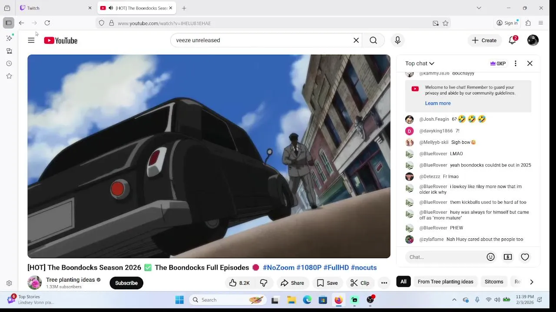
Task: Open the Top Stories news widget
Action: pos(30,299)
